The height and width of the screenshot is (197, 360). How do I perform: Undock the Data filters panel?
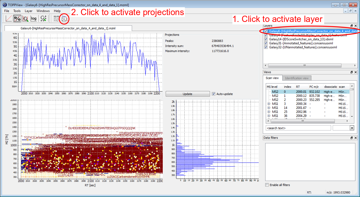click(351, 138)
